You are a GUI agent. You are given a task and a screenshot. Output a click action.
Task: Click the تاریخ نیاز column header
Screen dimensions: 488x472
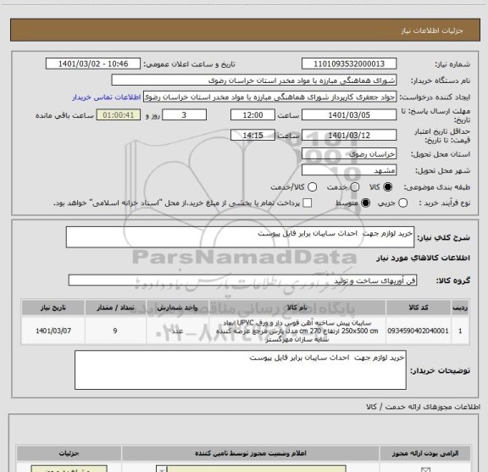pos(53,308)
